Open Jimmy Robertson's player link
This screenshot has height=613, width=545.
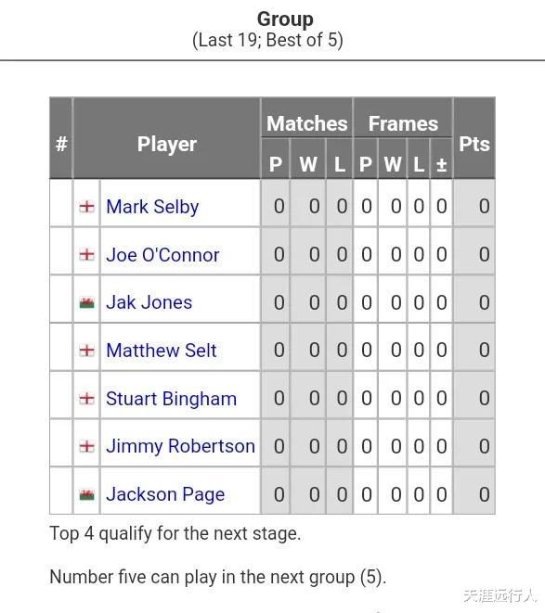180,446
